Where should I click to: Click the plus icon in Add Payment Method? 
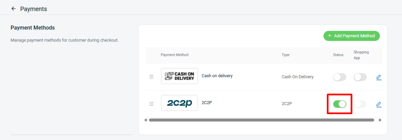pos(330,36)
